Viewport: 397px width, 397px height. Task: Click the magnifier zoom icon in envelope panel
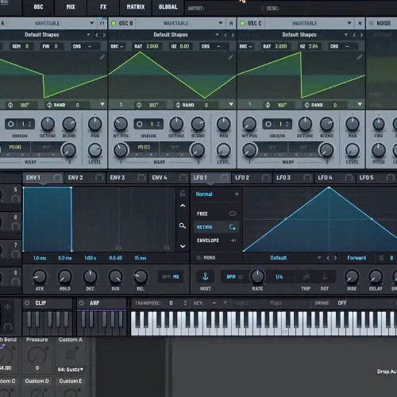183,225
